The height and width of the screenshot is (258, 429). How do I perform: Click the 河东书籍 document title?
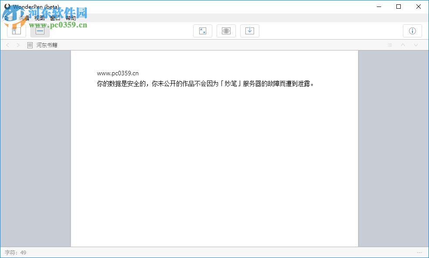click(48, 45)
